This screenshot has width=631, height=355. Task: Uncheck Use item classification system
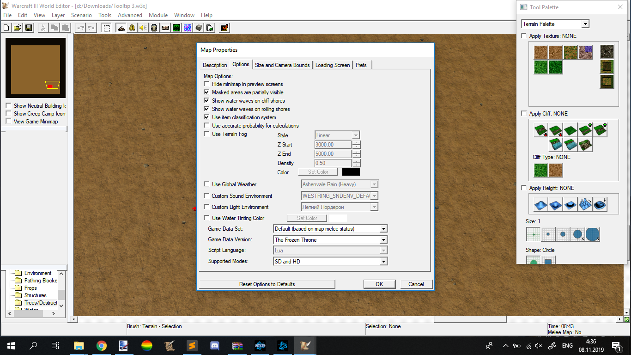(207, 117)
